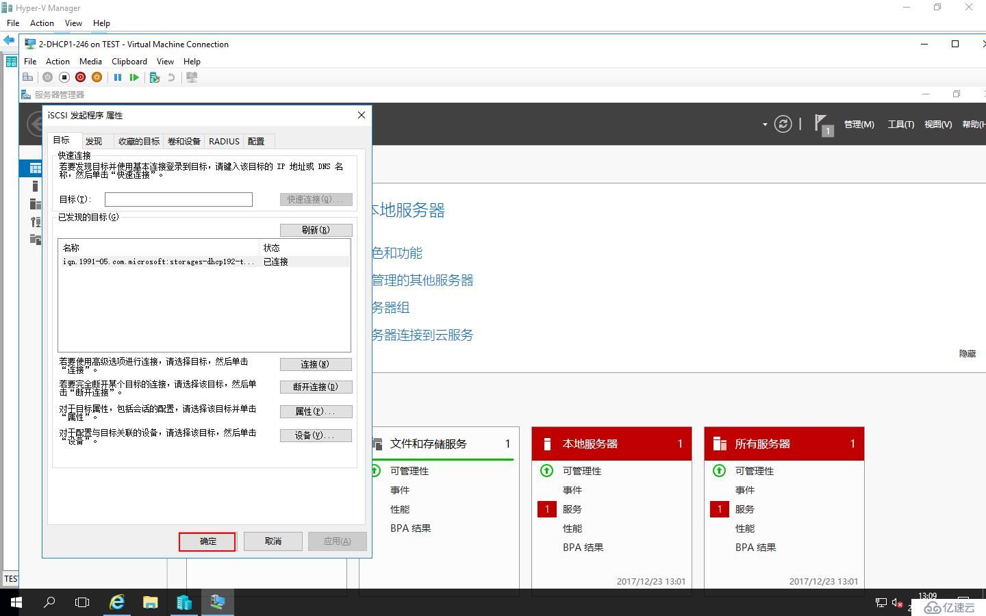Click the 连接(N) button

316,364
